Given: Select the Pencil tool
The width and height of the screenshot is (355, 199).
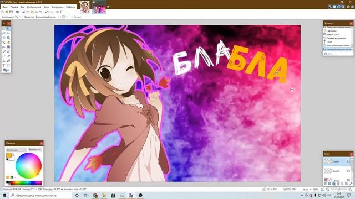Looking at the screenshot, I should [4, 56].
